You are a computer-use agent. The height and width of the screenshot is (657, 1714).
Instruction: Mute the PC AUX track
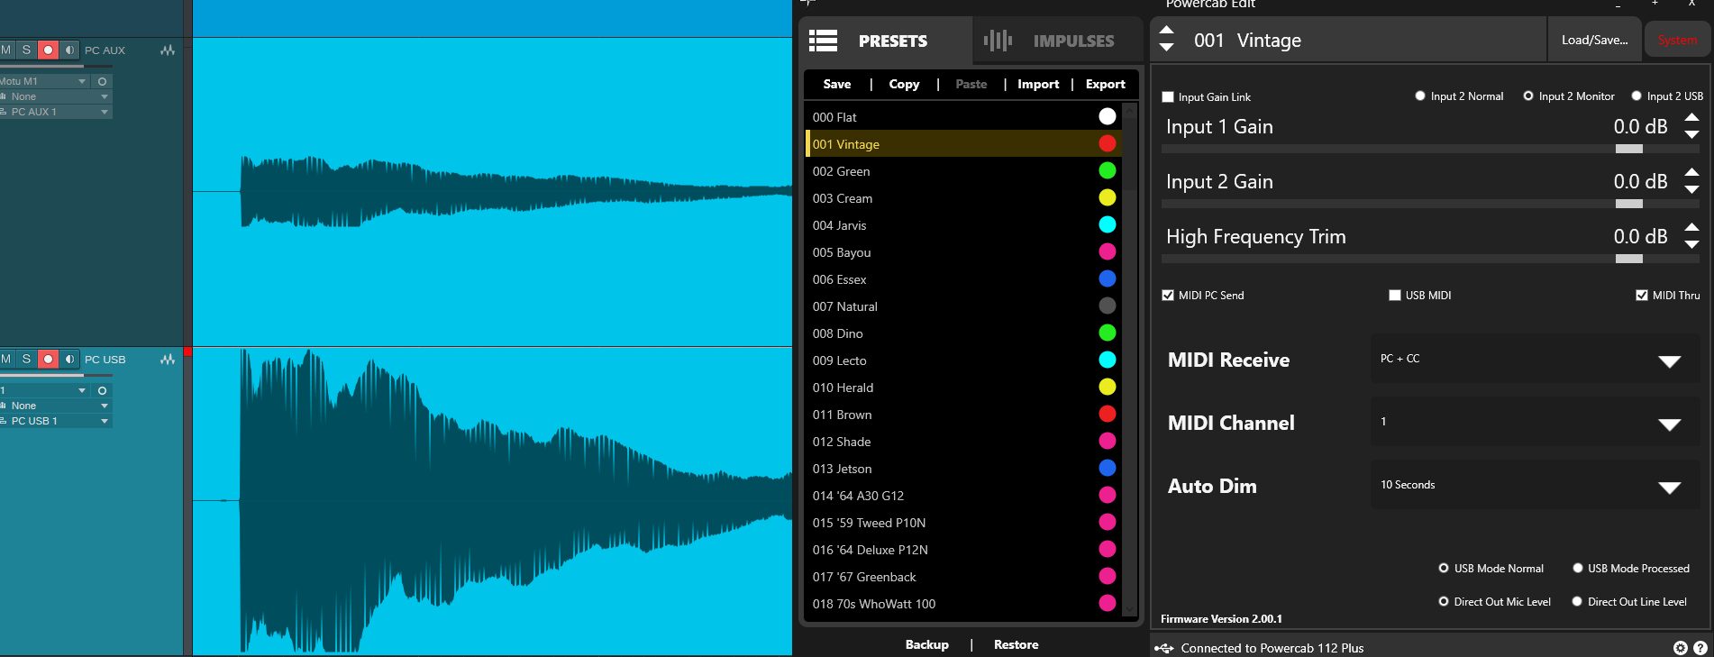[6, 50]
